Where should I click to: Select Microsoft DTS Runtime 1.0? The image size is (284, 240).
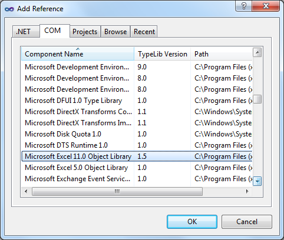(137, 145)
